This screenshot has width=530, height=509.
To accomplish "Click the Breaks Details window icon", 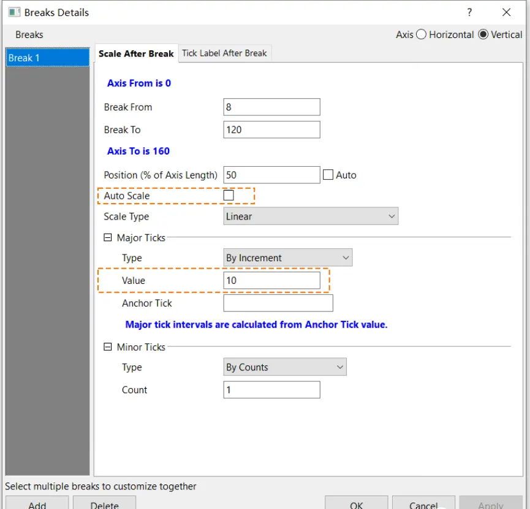I will coord(14,12).
